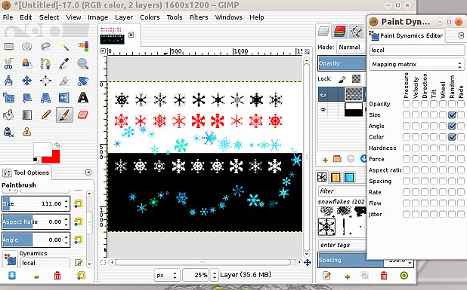Select the Zoom magnifier tool
The width and height of the screenshot is (467, 290).
(83, 63)
